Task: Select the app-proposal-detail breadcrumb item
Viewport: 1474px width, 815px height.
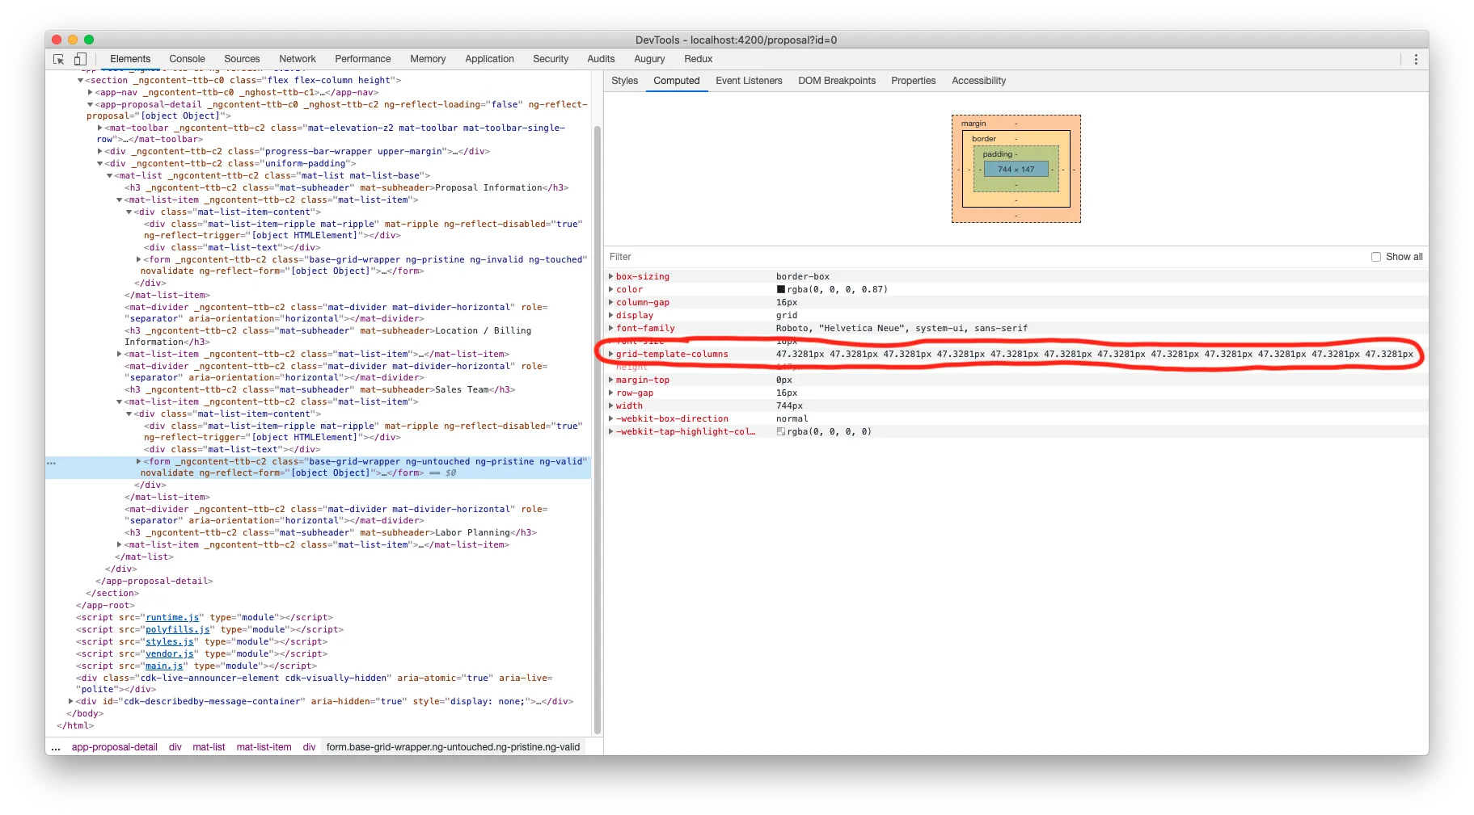Action: (x=115, y=747)
